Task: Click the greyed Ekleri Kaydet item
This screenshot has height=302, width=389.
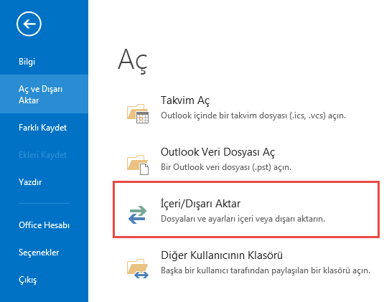Action: pos(42,155)
